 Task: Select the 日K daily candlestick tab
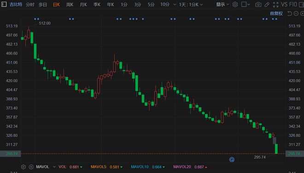click(56, 5)
